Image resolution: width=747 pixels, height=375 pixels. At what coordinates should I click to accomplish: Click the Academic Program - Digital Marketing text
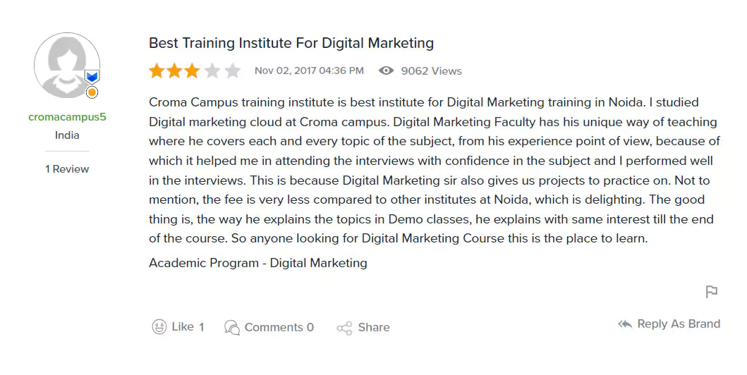[x=258, y=263]
